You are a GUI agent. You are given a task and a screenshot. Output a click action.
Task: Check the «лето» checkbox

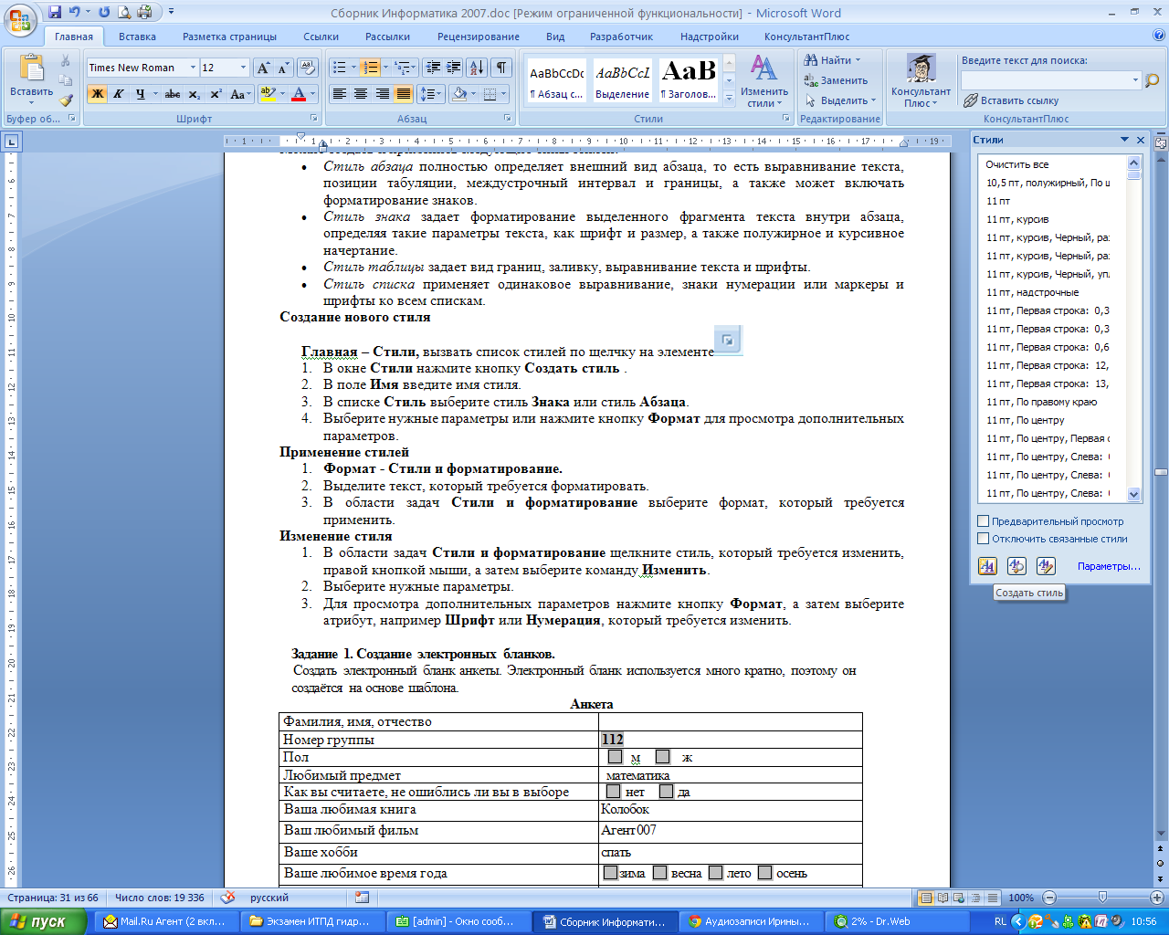pyautogui.click(x=716, y=873)
